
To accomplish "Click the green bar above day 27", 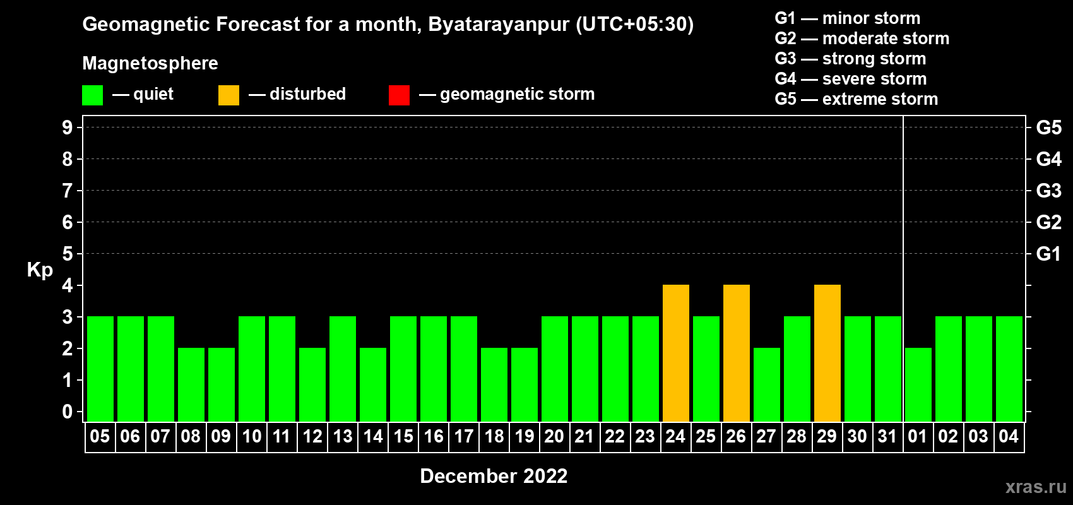I will click(766, 385).
